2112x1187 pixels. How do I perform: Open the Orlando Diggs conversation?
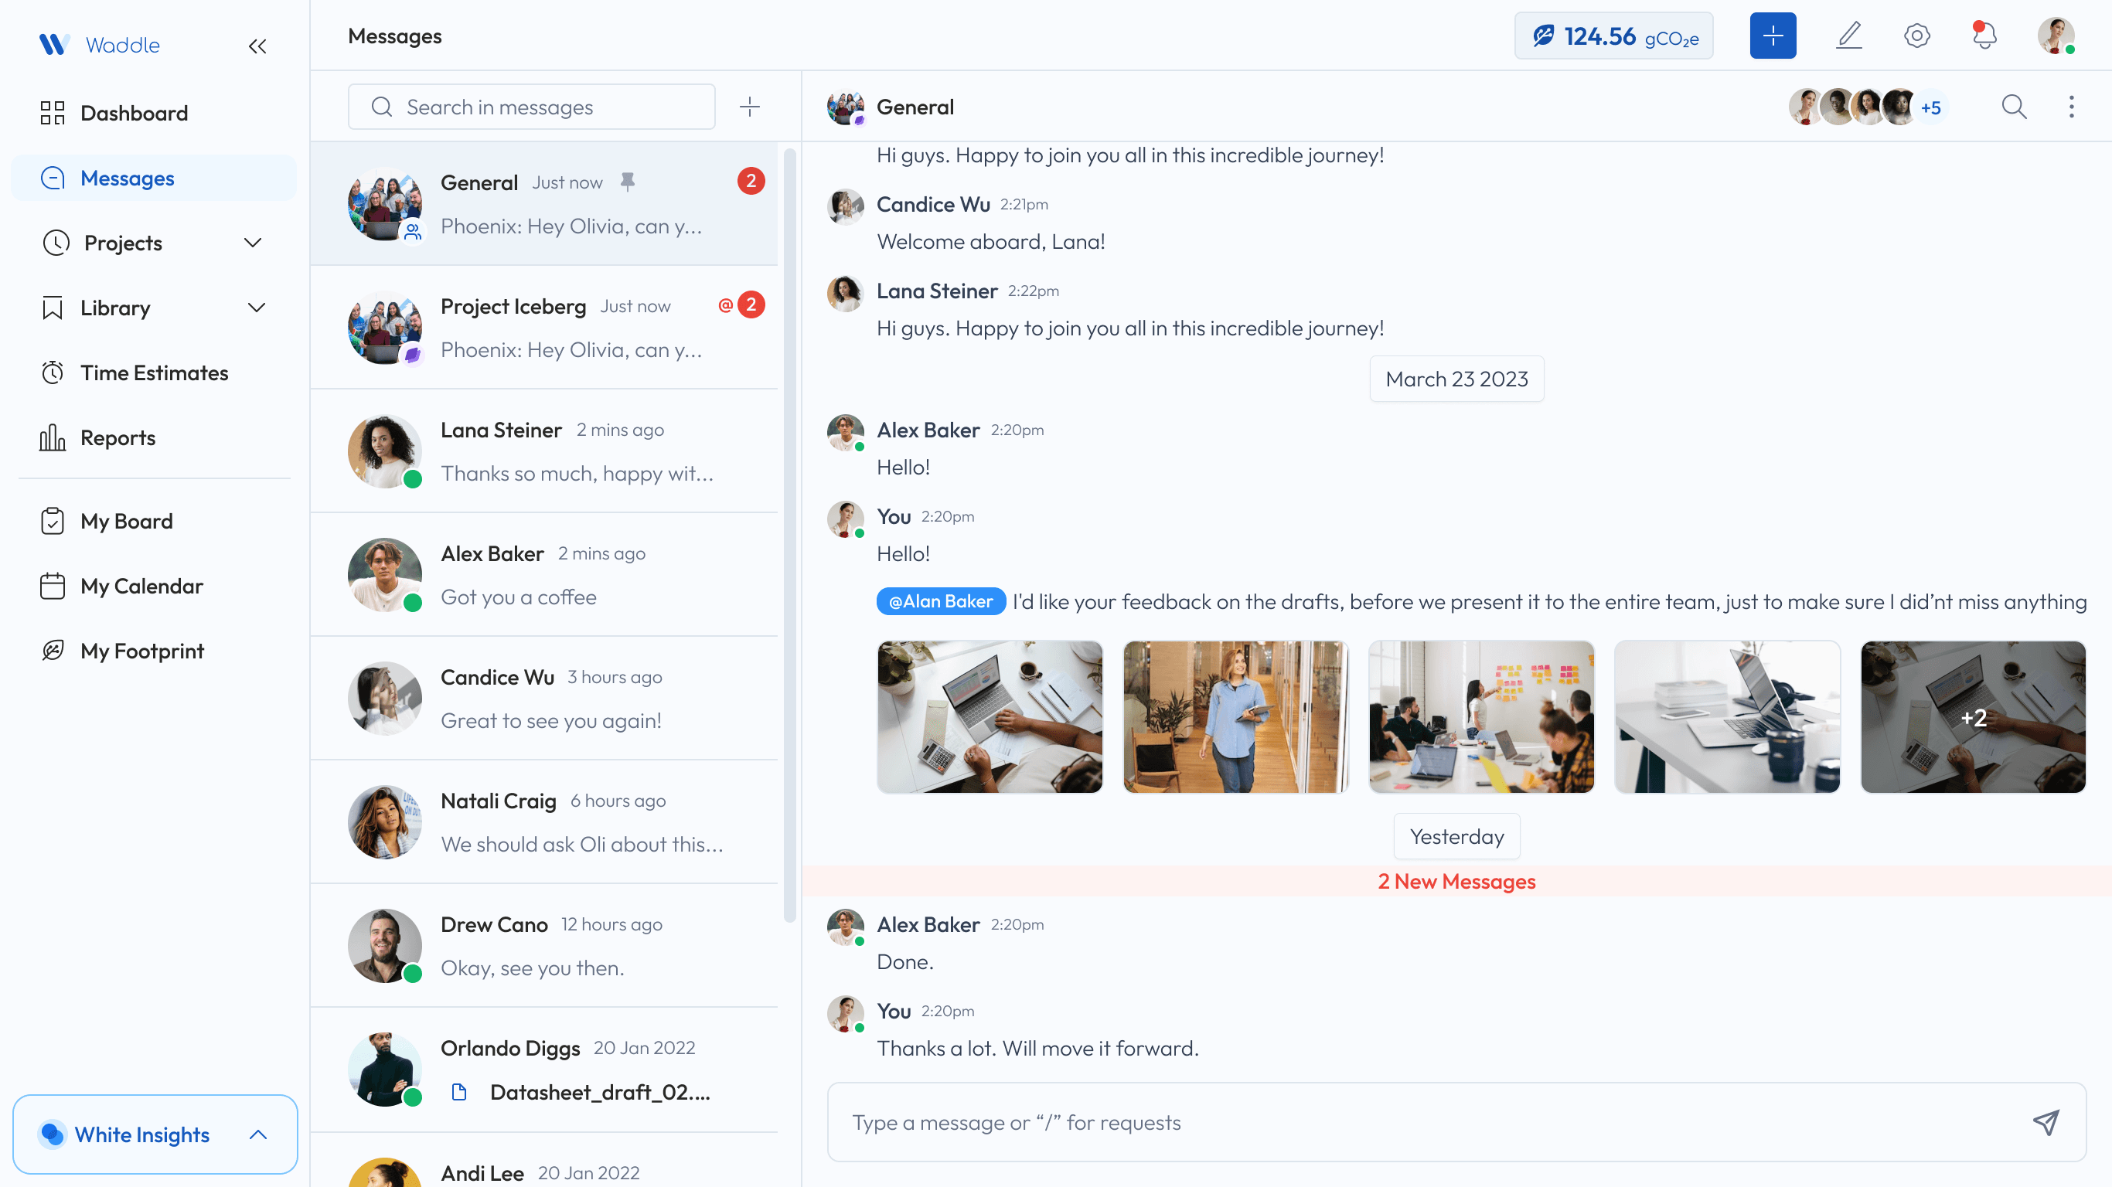(544, 1070)
